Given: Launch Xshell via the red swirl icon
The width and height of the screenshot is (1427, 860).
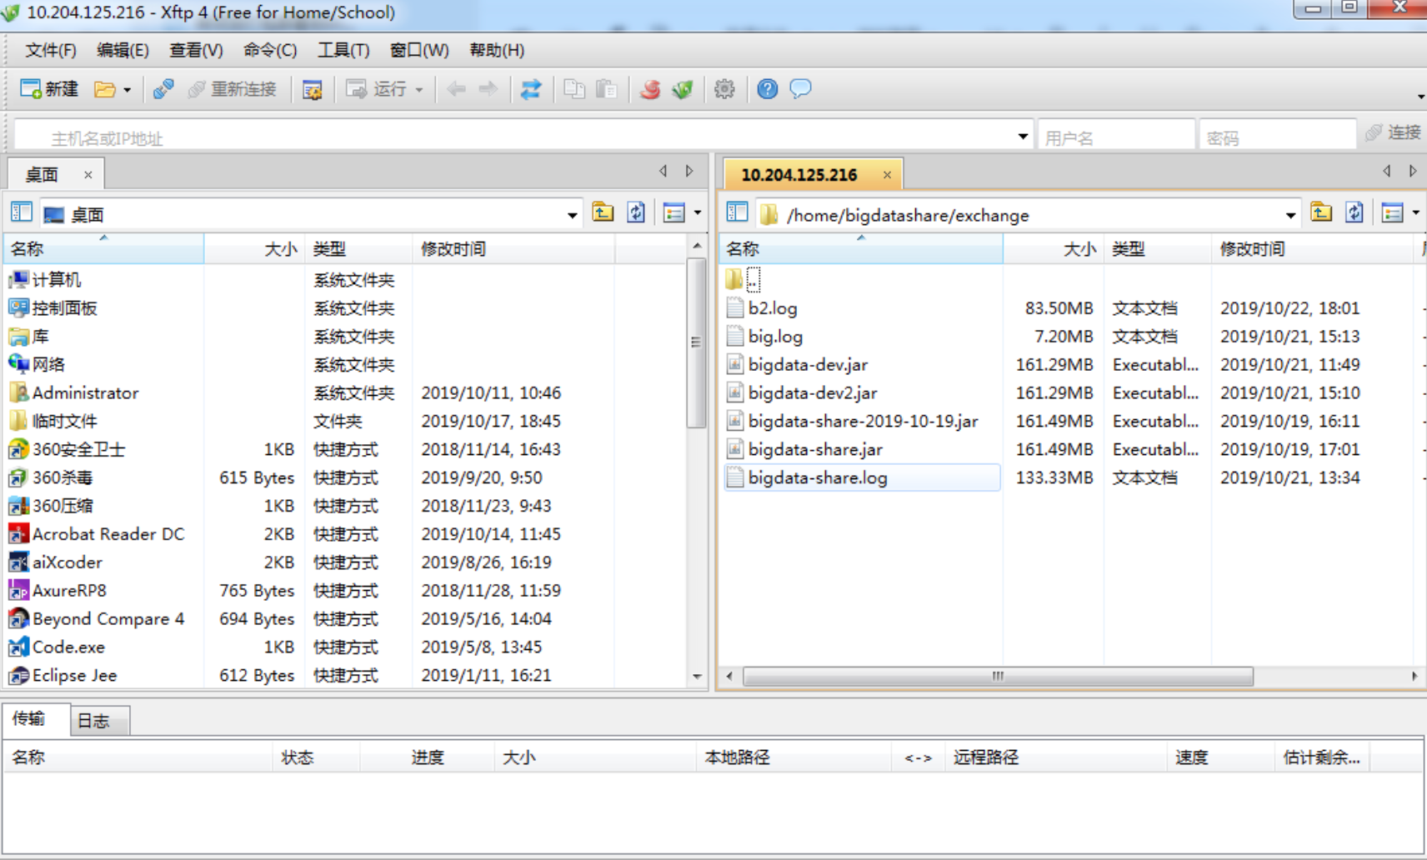Looking at the screenshot, I should pyautogui.click(x=650, y=89).
